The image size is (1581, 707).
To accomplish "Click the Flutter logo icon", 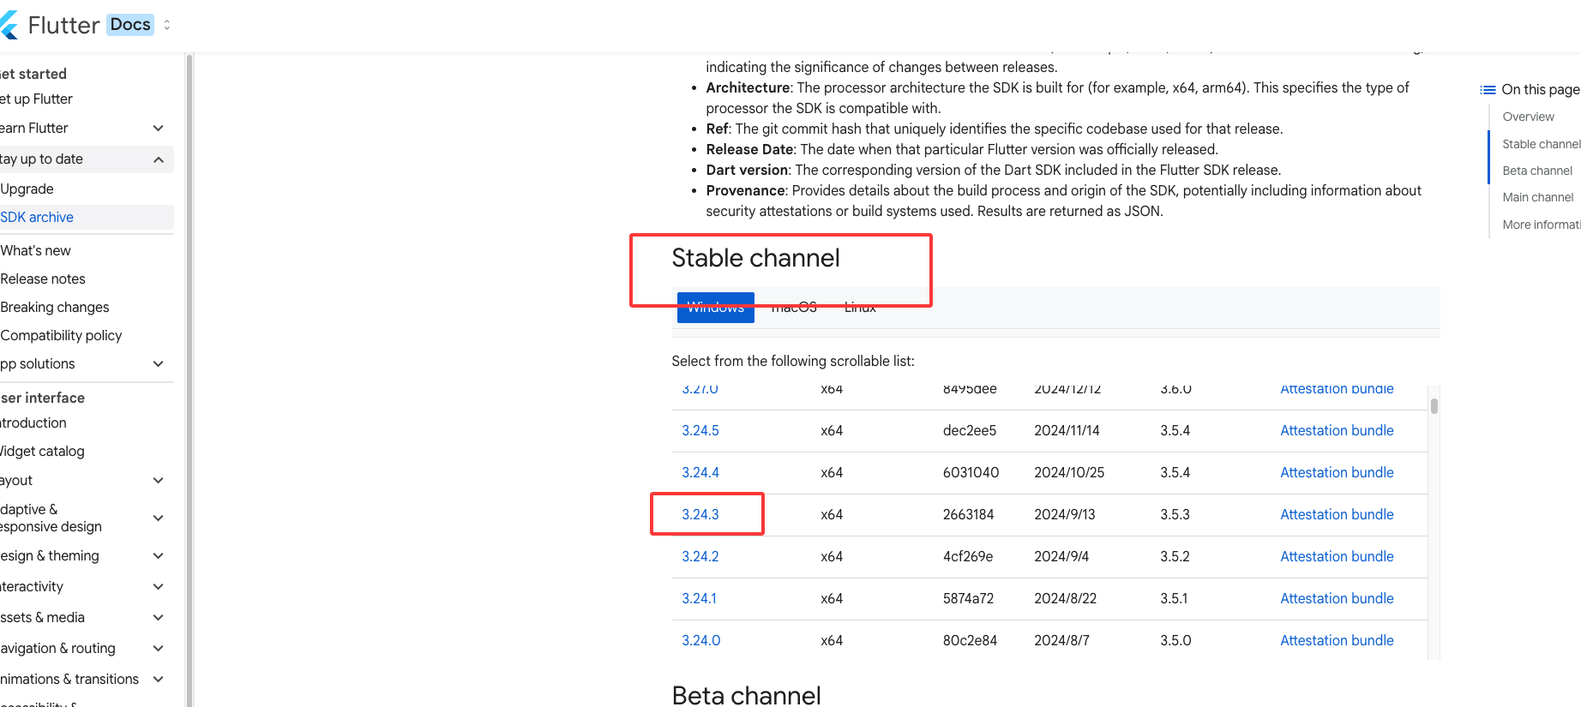I will coord(9,25).
